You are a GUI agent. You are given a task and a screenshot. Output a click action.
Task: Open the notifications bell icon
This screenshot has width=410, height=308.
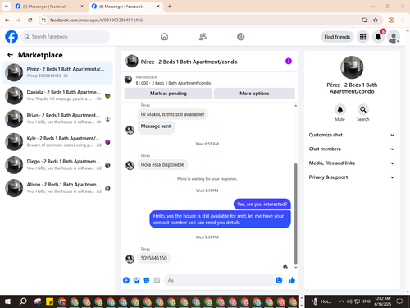[x=378, y=37]
